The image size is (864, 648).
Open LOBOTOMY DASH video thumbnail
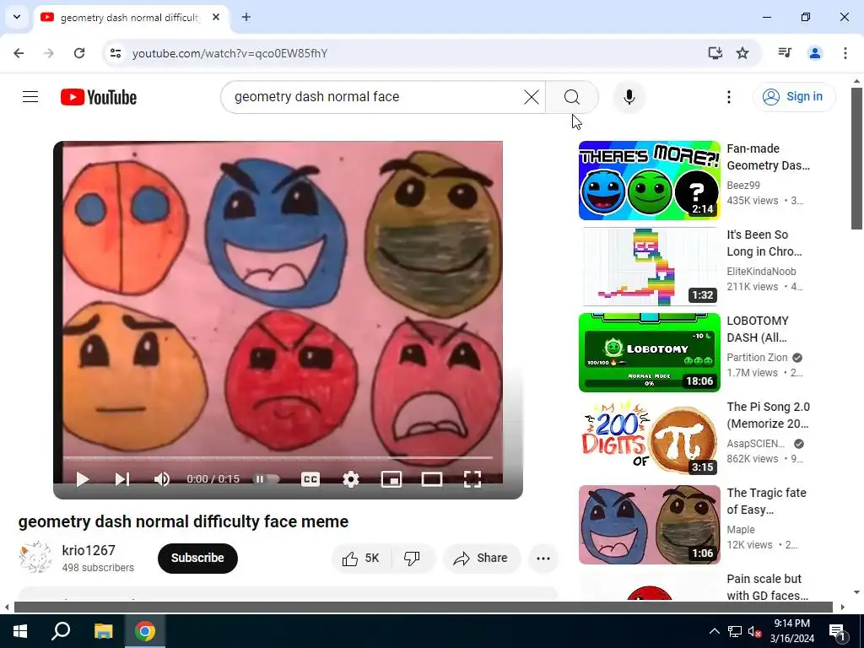pos(649,353)
